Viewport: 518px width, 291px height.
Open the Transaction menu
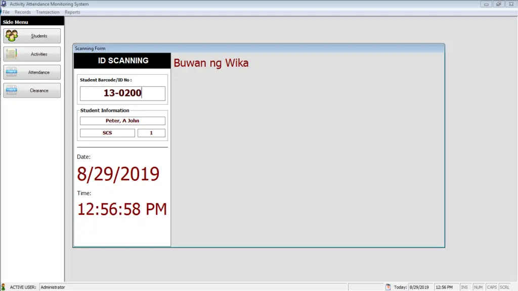[x=48, y=12]
